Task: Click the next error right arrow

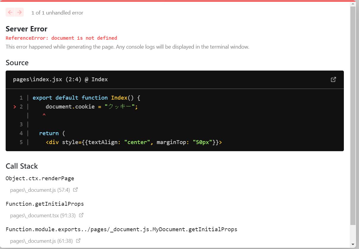Action: [19, 12]
